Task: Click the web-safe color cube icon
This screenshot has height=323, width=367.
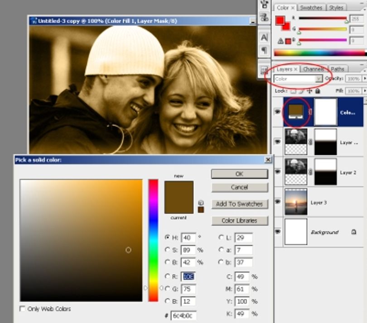Action: click(201, 203)
